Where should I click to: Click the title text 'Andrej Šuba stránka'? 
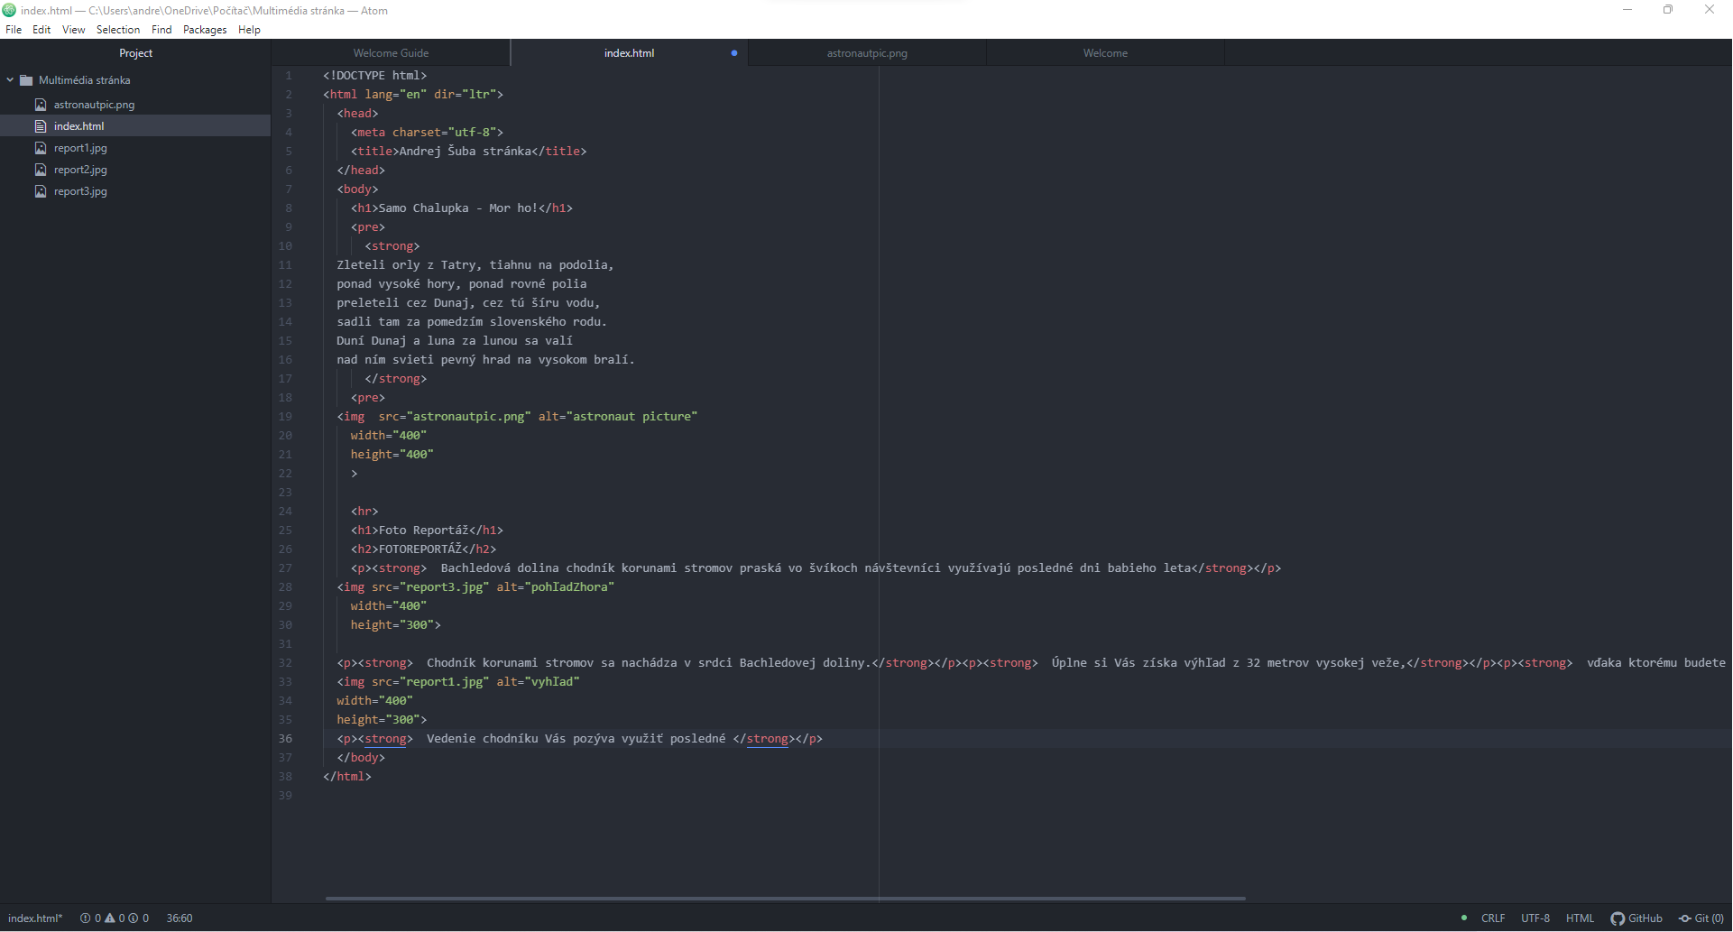click(x=465, y=152)
